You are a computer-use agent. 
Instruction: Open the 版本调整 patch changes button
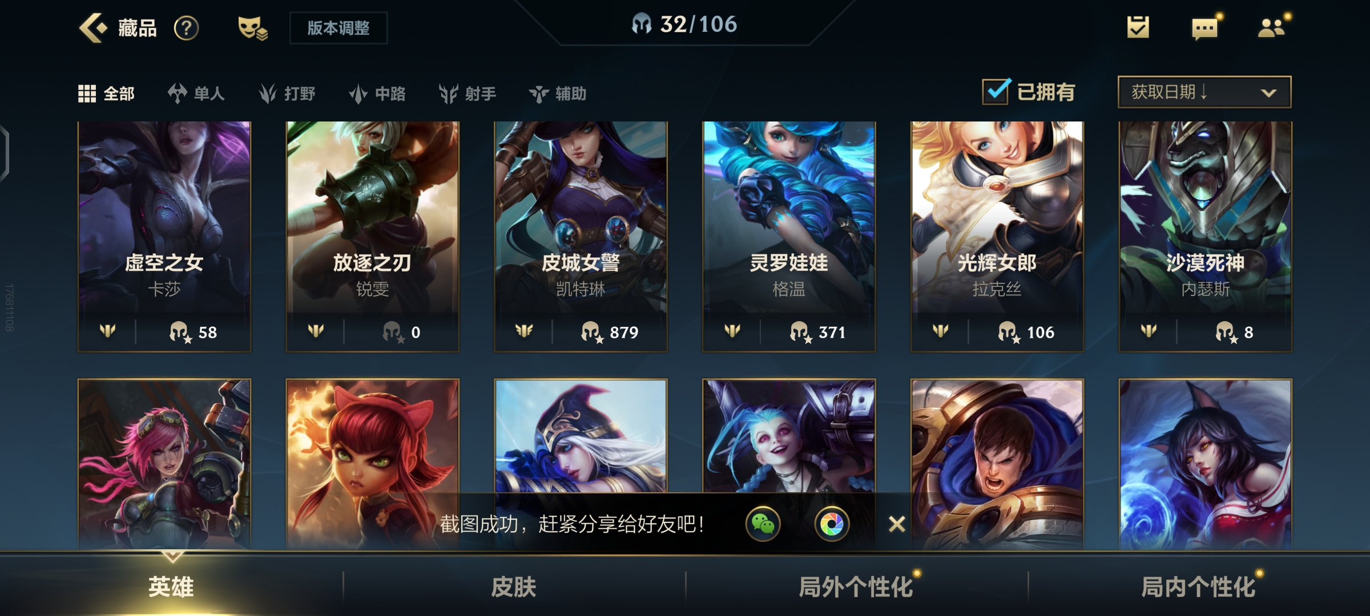339,28
